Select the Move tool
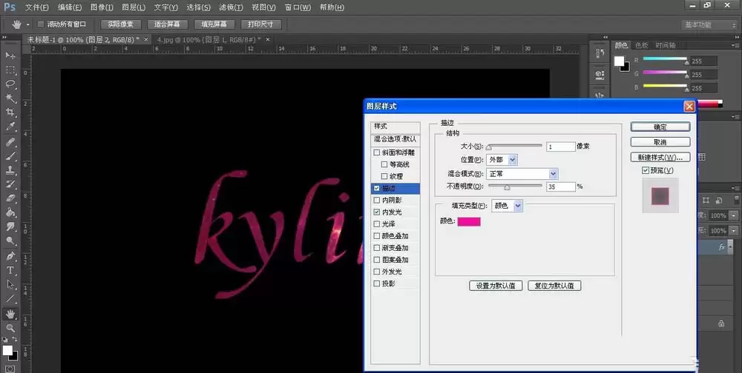 (x=10, y=56)
